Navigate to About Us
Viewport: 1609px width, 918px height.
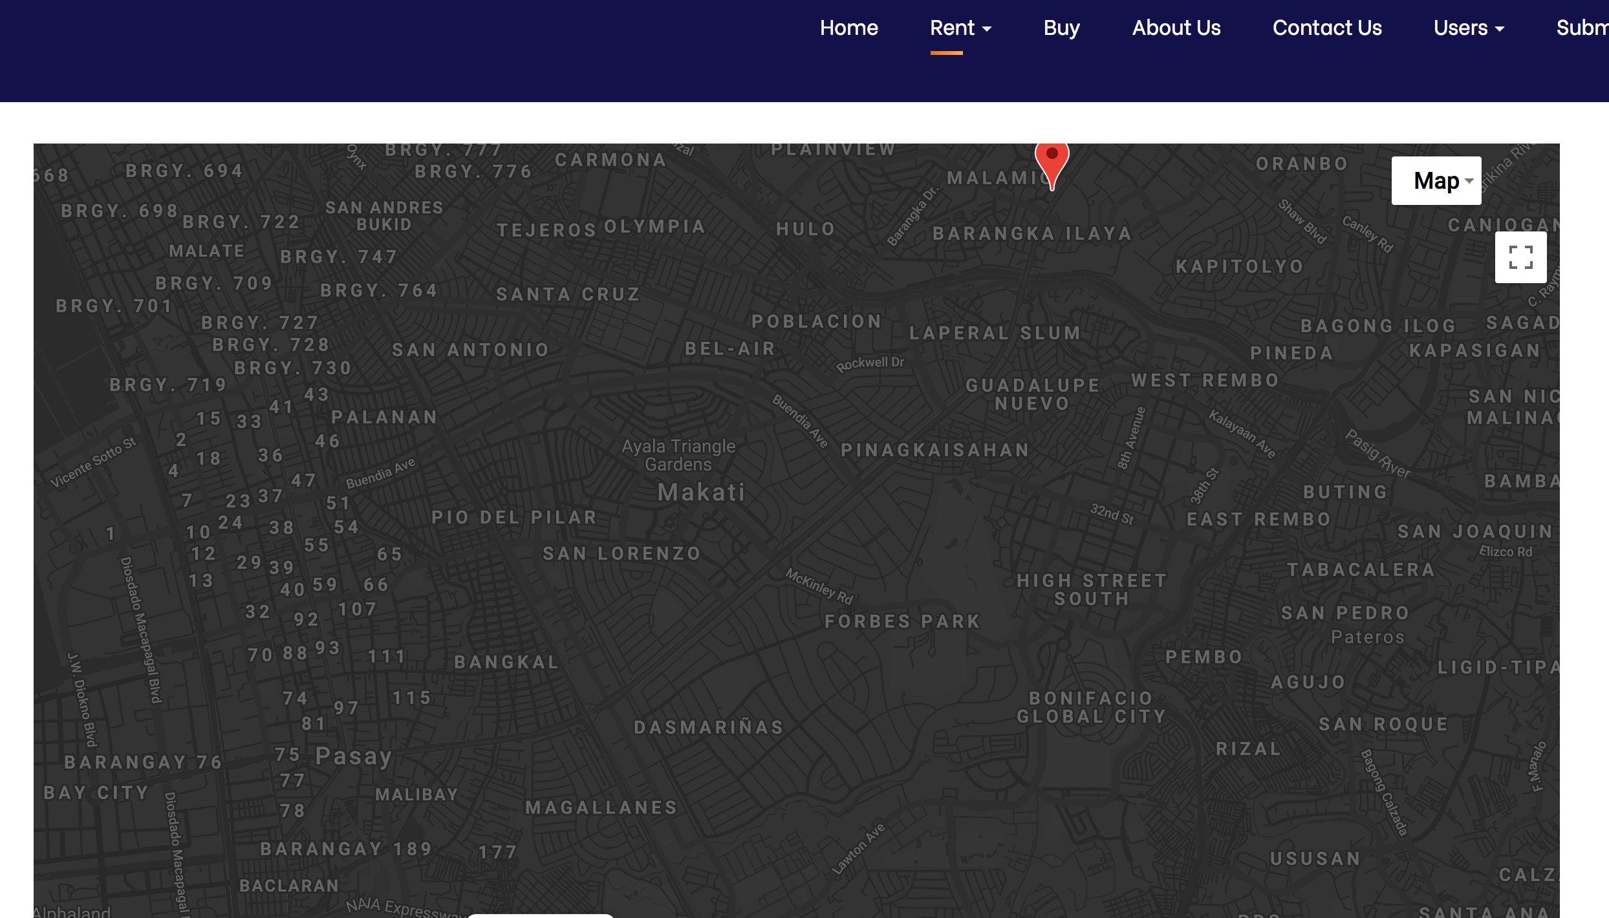click(1176, 28)
